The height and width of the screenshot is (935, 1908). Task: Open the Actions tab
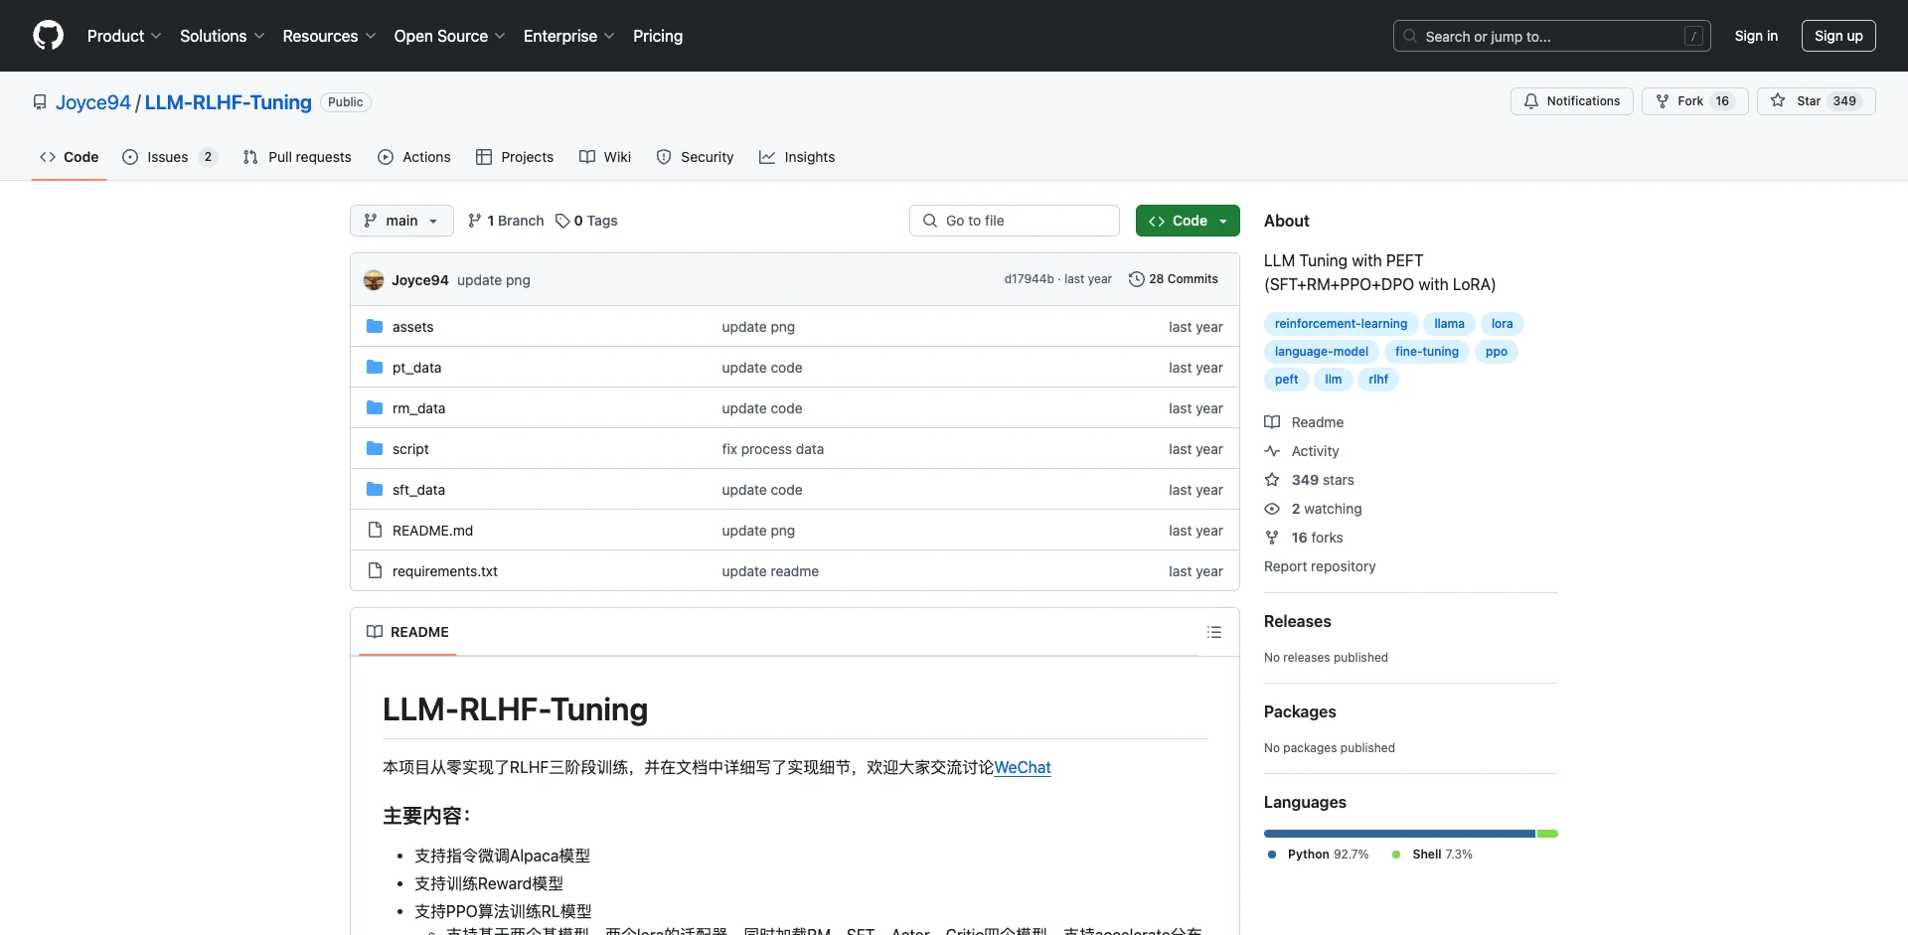tap(414, 157)
